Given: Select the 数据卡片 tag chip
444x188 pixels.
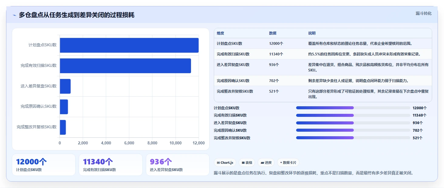Looking at the screenshot, I should [288, 163].
